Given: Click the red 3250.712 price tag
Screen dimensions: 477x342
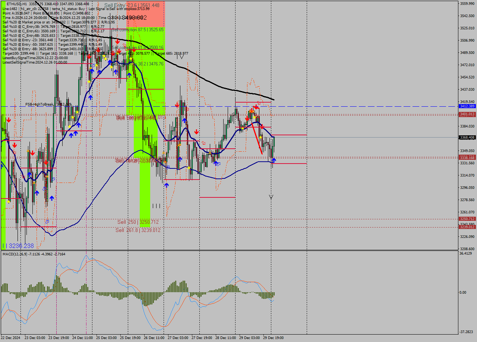Looking at the screenshot, I should tap(467, 219).
